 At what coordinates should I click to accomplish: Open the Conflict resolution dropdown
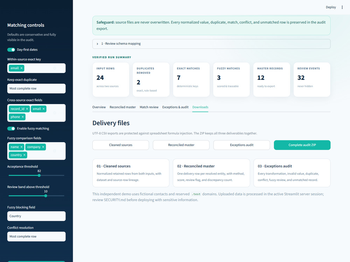coord(36,236)
